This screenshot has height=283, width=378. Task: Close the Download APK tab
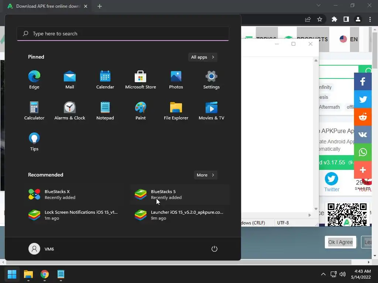(86, 6)
